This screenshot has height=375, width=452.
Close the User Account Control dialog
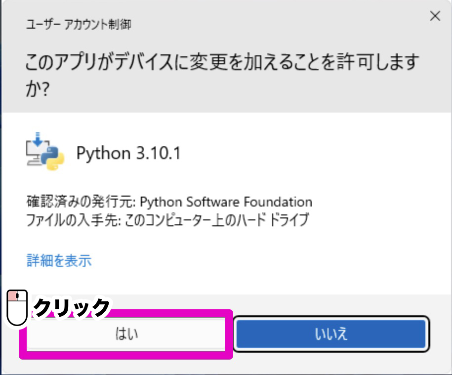point(435,16)
